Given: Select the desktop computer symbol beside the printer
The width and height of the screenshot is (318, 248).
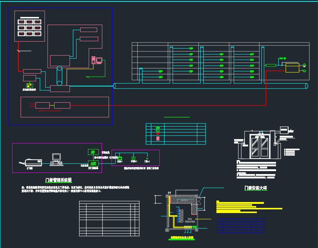Looking at the screenshot, I should pyautogui.click(x=56, y=160).
